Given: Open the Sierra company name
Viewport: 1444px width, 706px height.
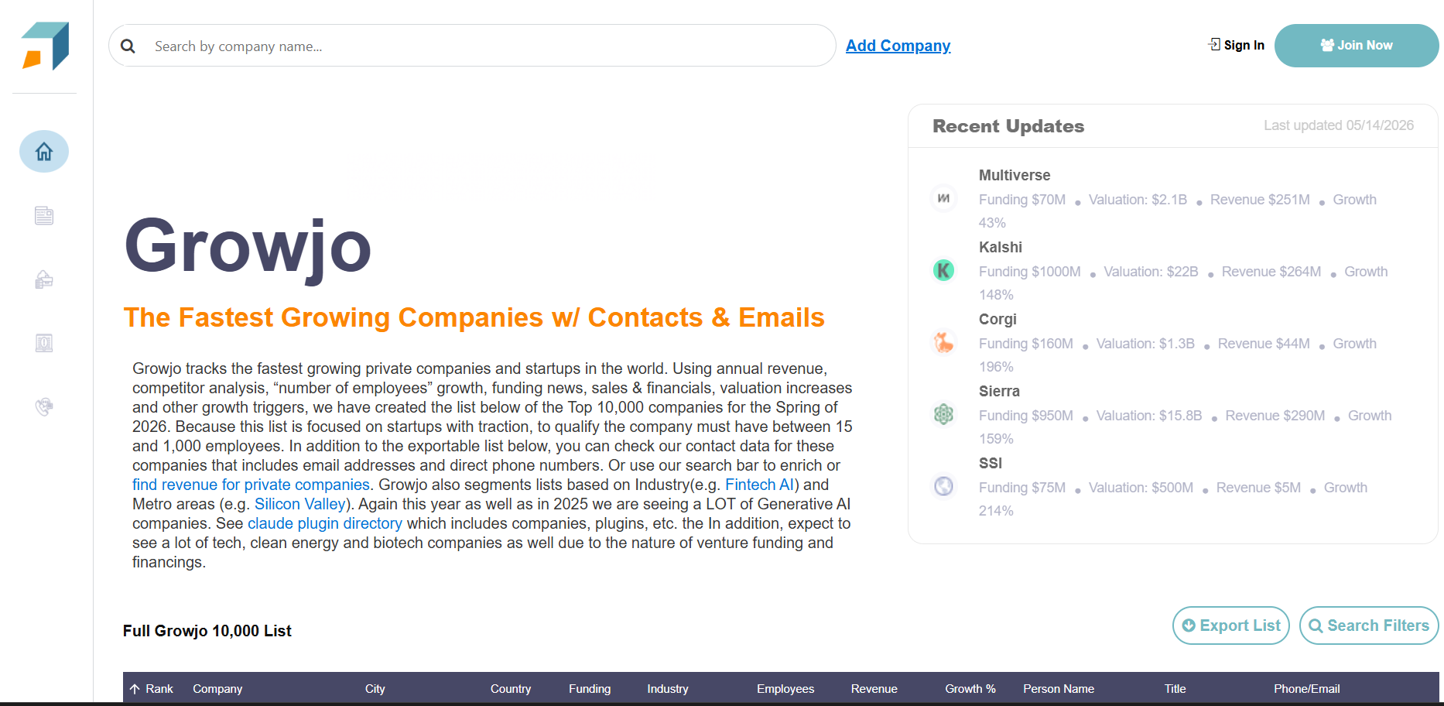Looking at the screenshot, I should (999, 392).
